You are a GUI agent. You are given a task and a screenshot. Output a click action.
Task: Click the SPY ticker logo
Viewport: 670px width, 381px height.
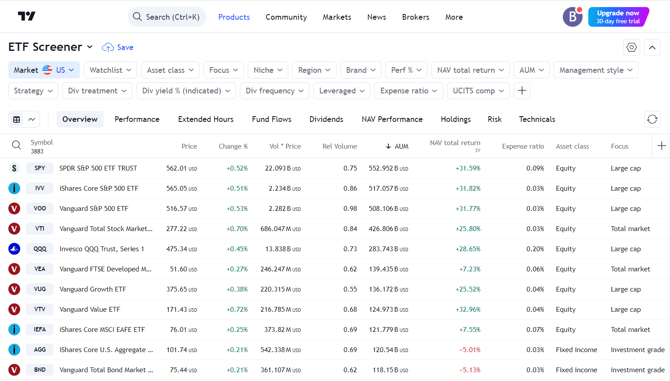[x=14, y=168]
